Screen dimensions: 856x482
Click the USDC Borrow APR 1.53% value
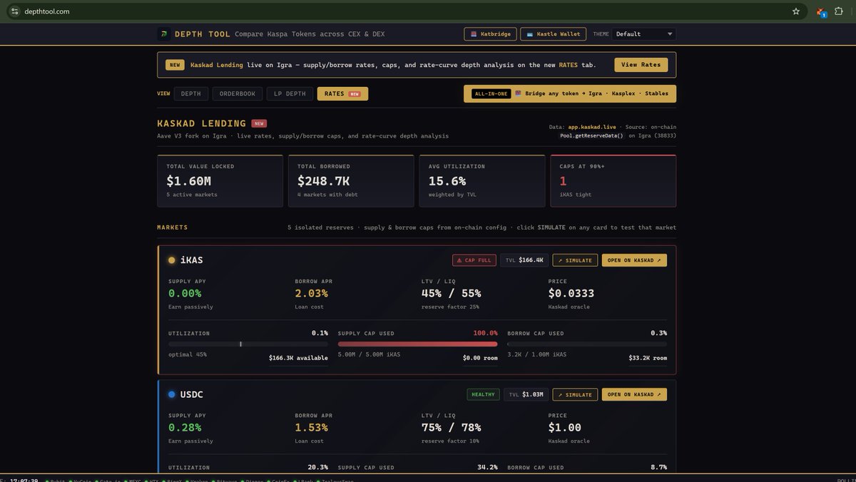point(312,427)
